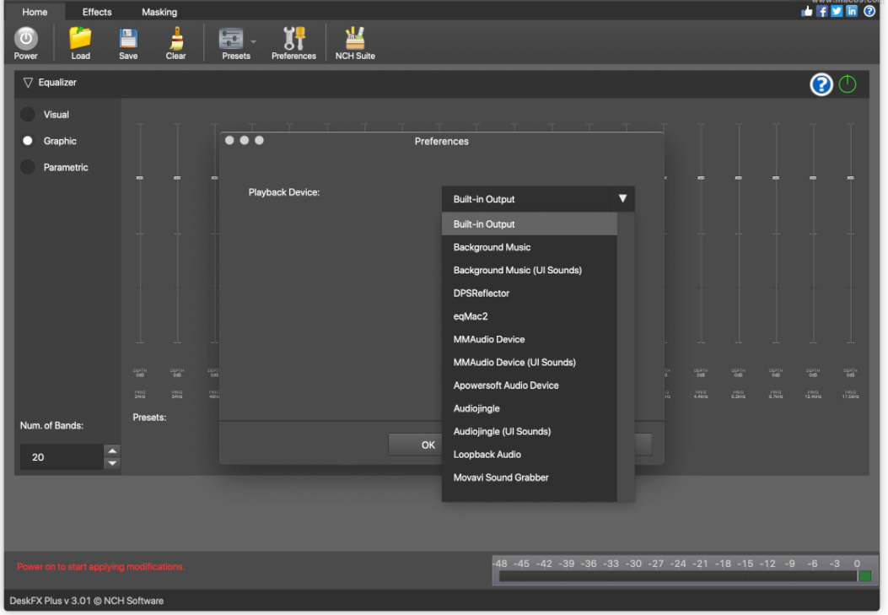Click the Clear broom icon
This screenshot has width=888, height=615.
tap(175, 40)
